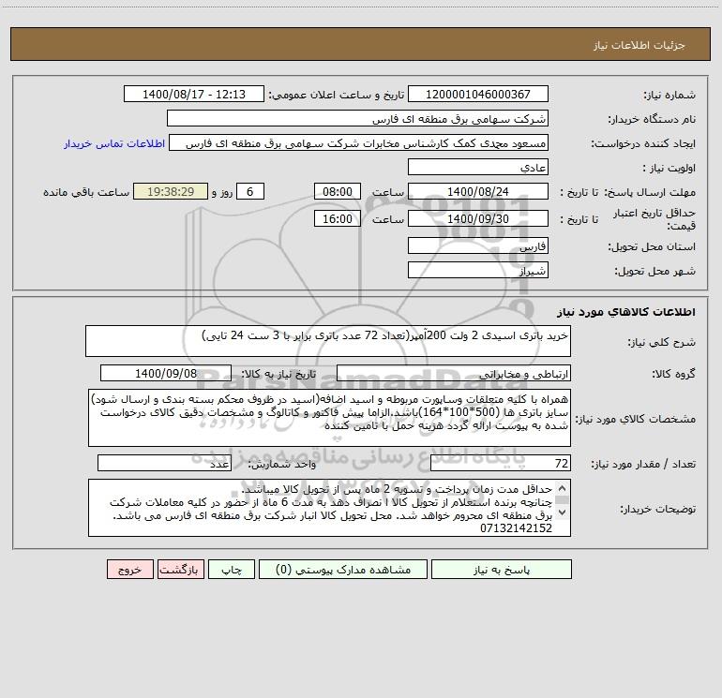Click the public announcement date field 1400/08/17
This screenshot has height=698, width=722.
coord(194,94)
